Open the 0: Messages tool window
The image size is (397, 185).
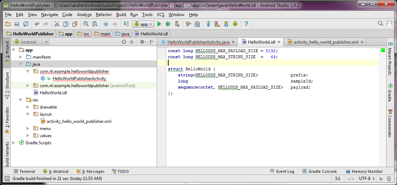coord(90,171)
